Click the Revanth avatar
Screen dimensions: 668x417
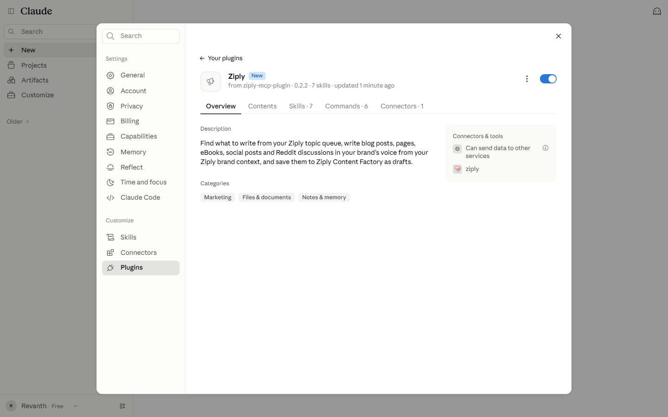(x=11, y=406)
